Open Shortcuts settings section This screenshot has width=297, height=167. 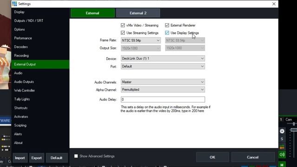click(40, 108)
